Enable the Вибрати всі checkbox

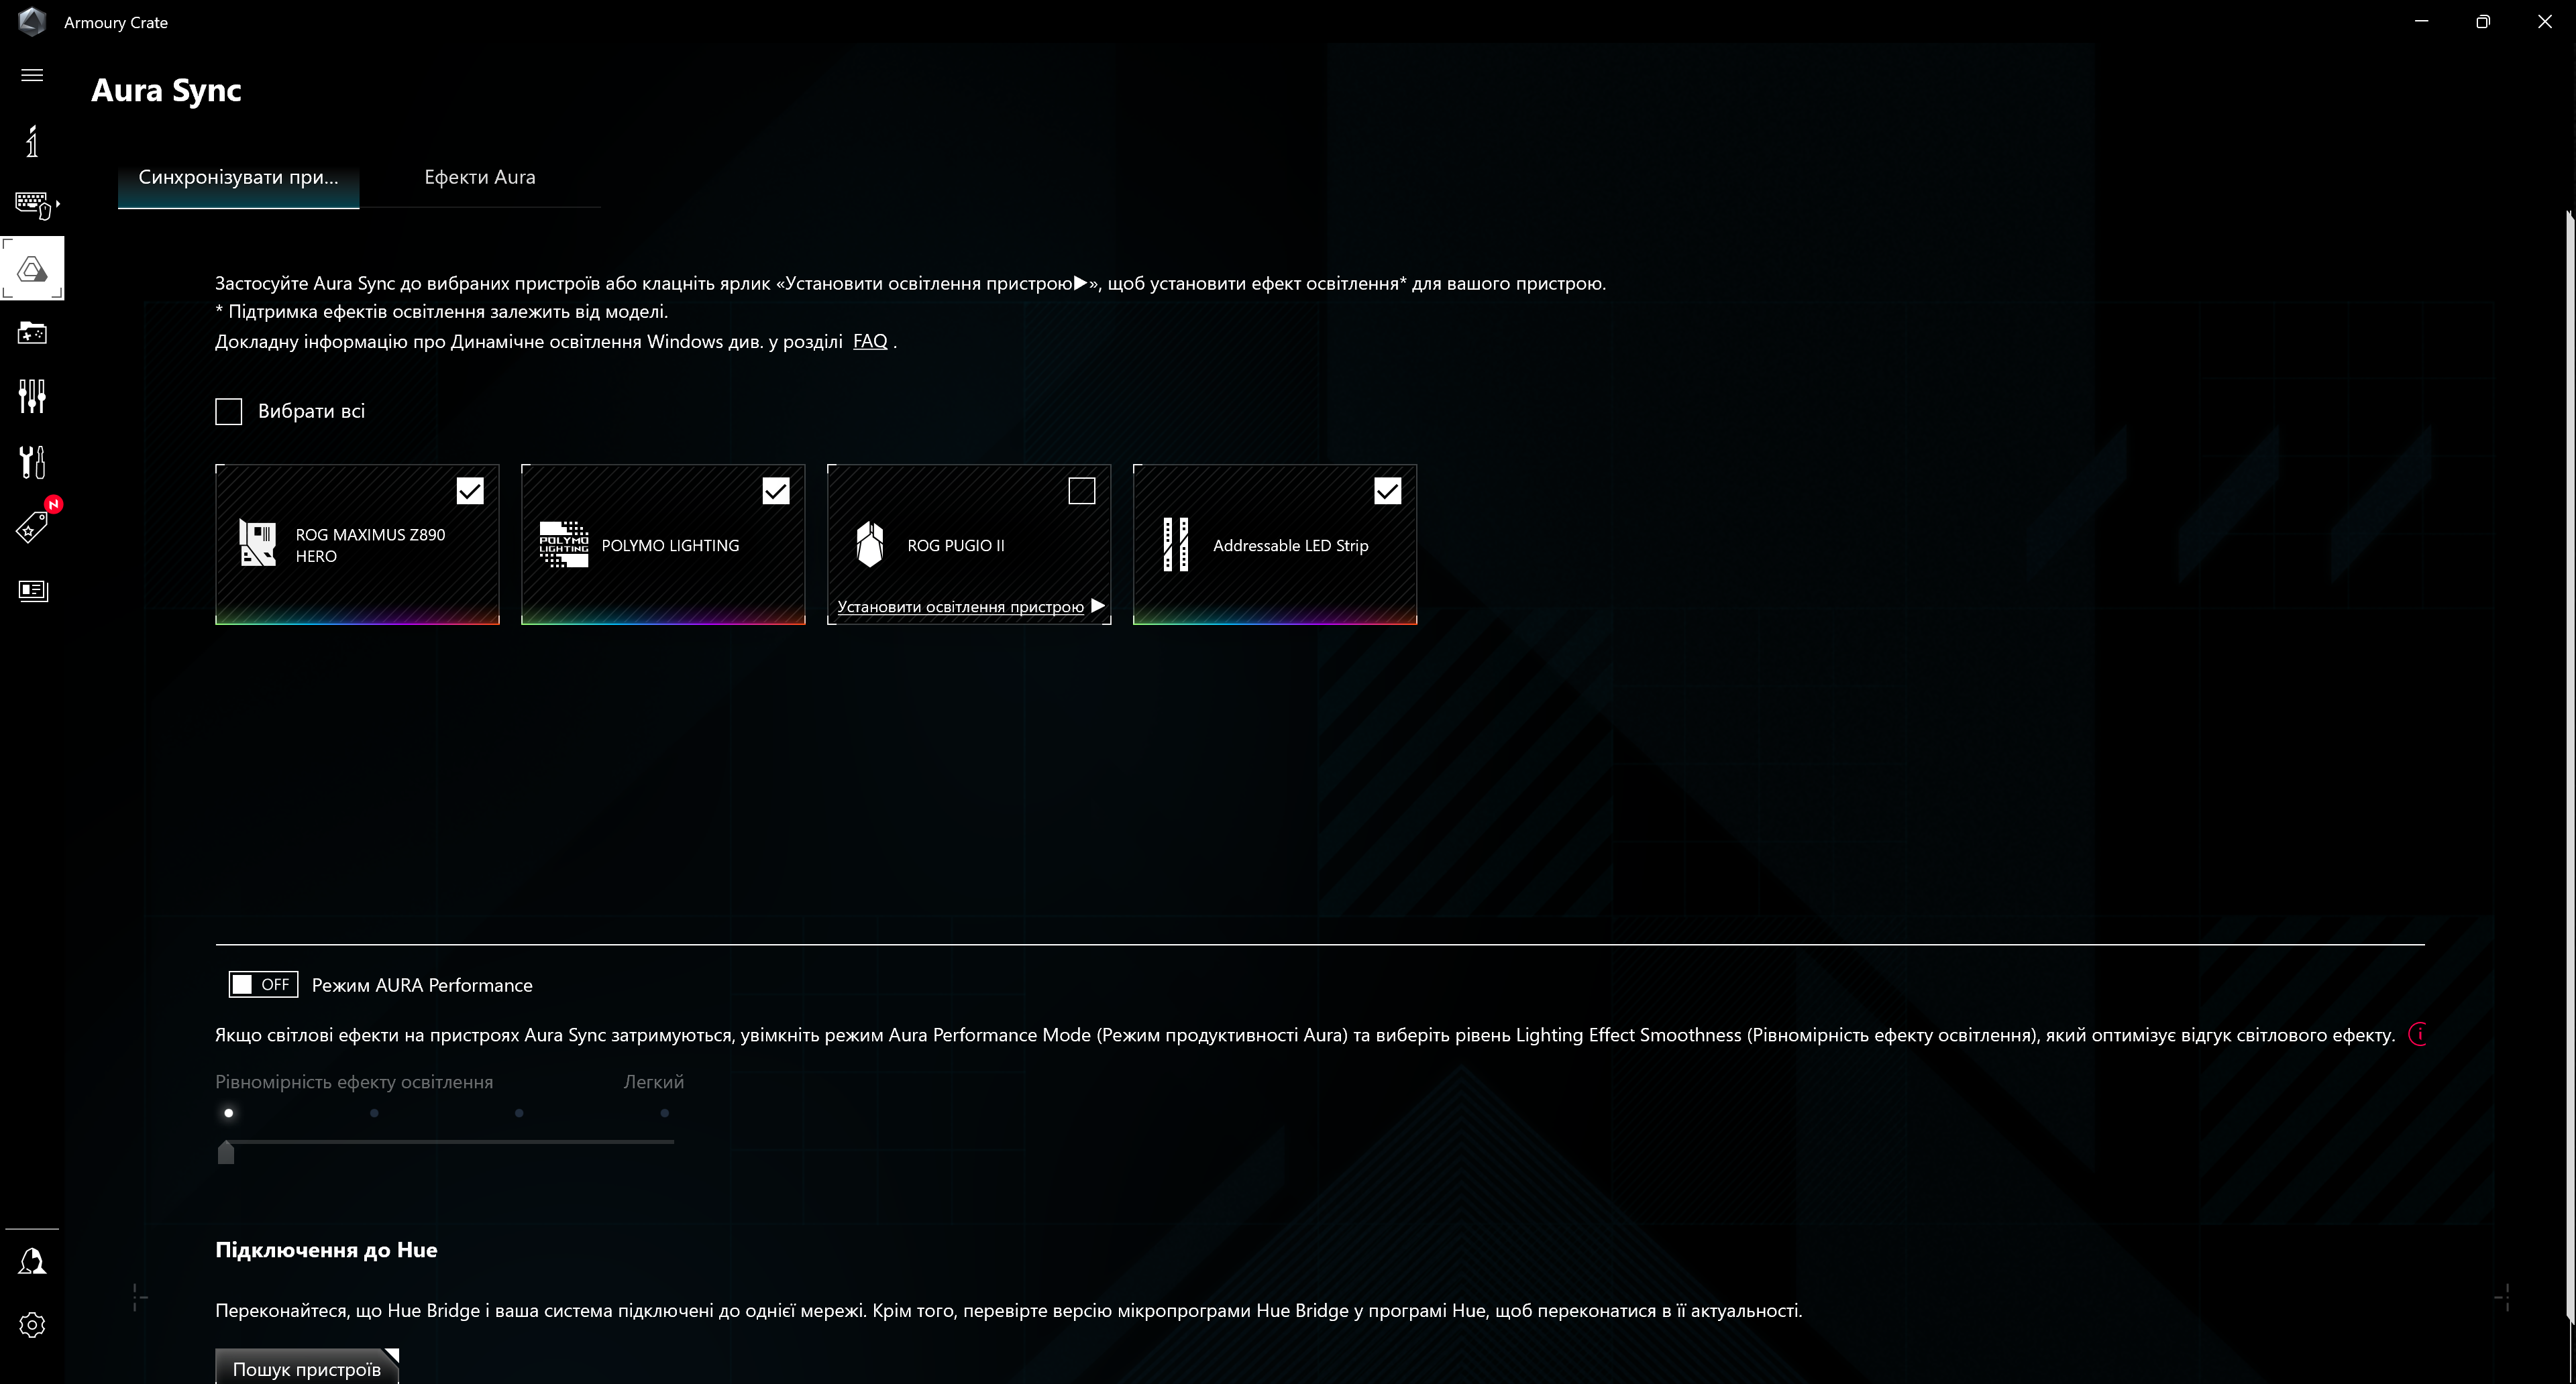pyautogui.click(x=228, y=410)
